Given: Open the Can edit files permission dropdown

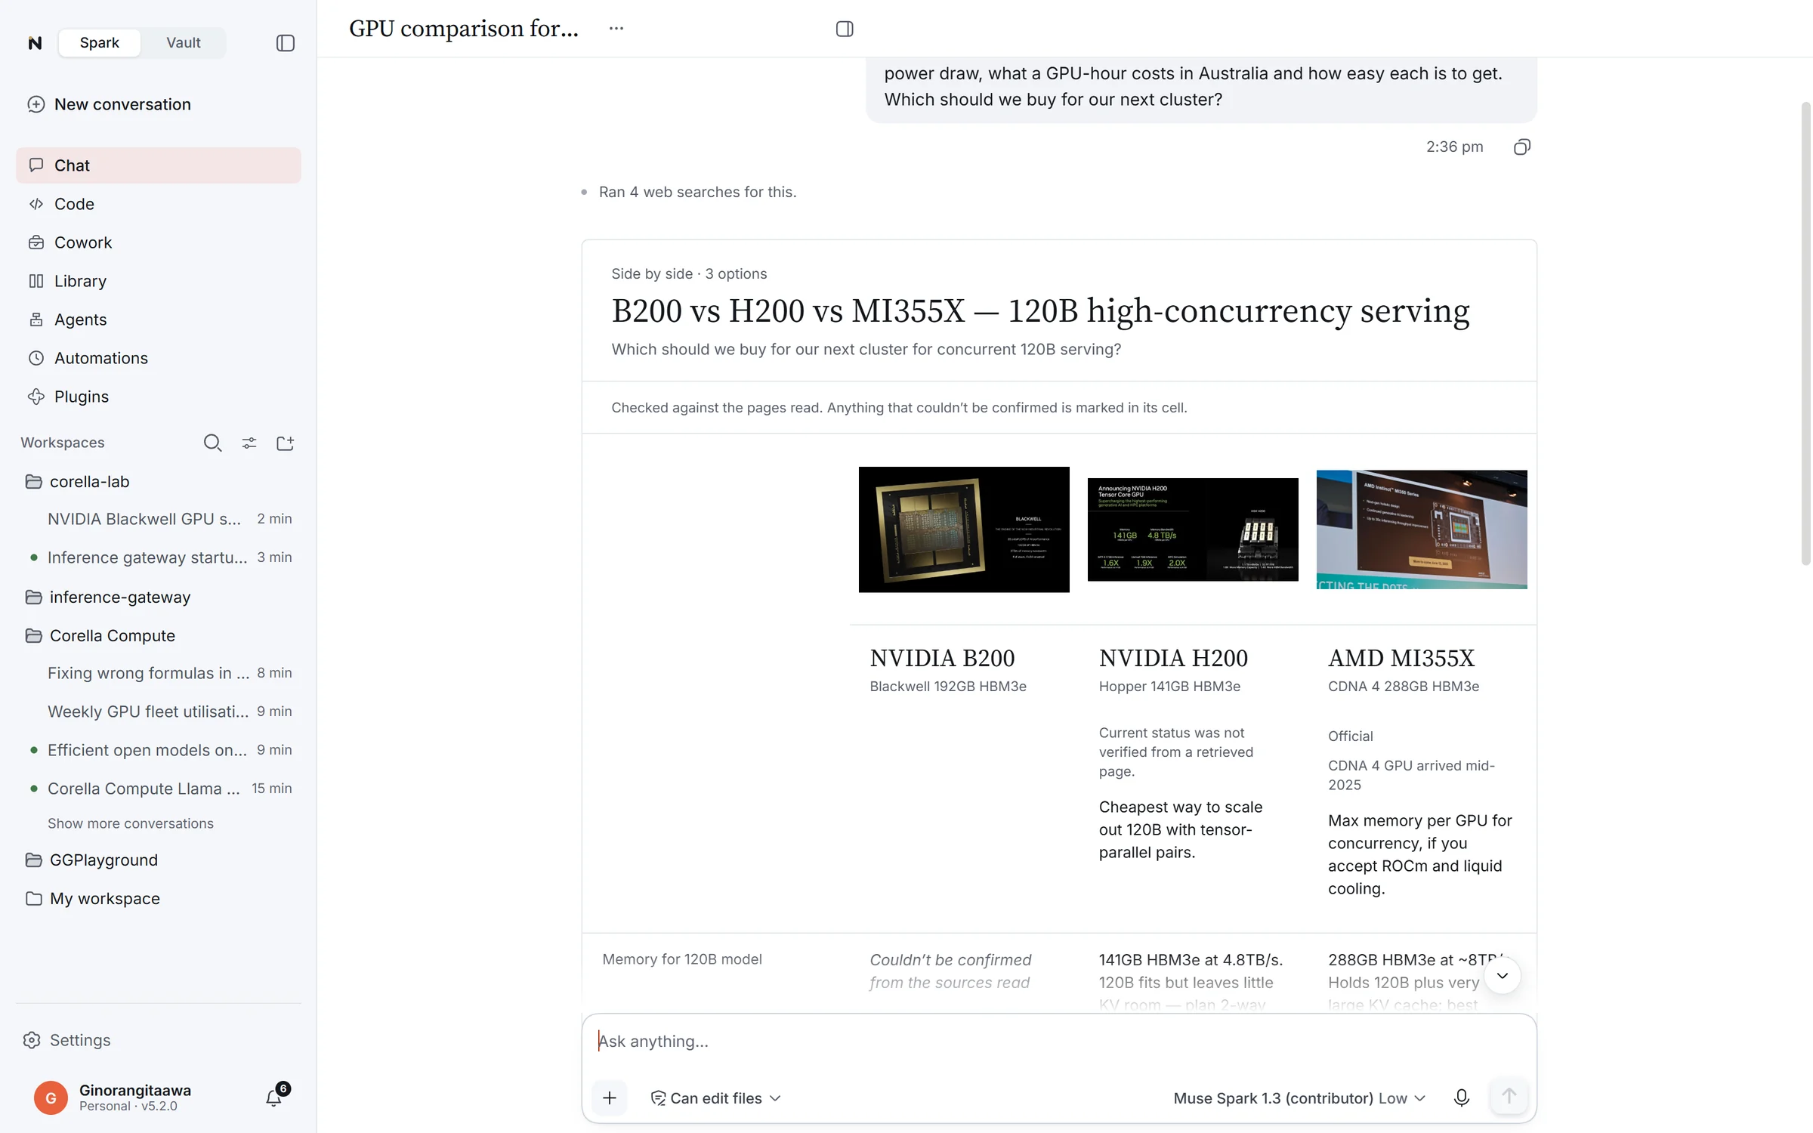Looking at the screenshot, I should coord(715,1098).
